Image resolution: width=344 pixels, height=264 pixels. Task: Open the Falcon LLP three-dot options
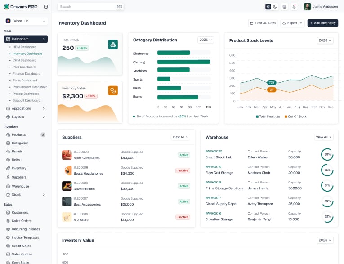click(x=44, y=21)
